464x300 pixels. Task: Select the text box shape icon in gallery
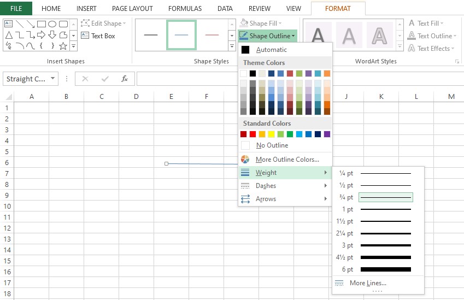(9, 23)
